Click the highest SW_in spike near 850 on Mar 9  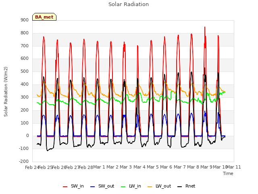(205, 27)
